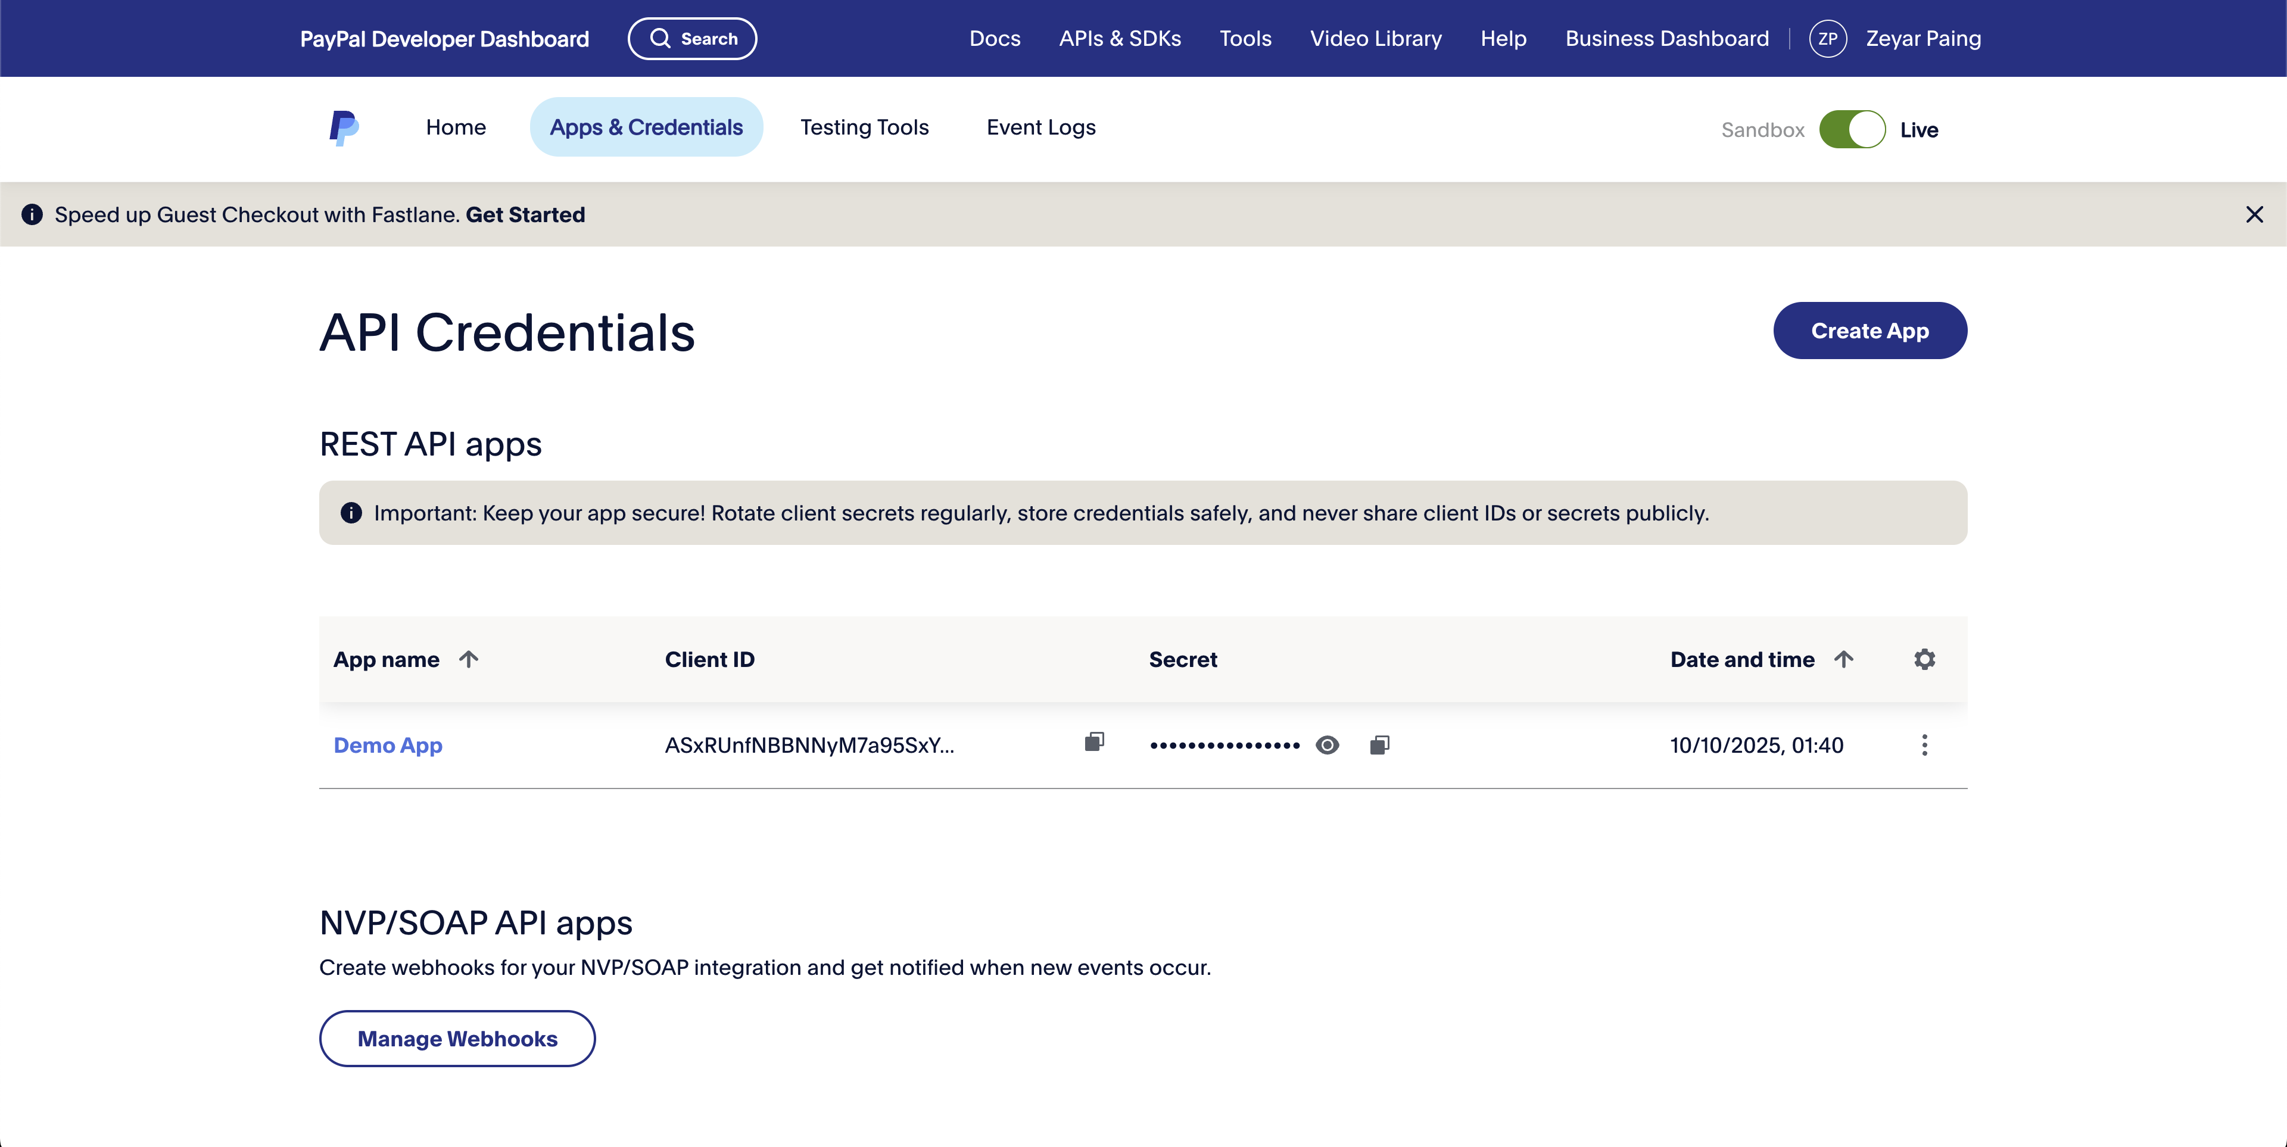2287x1147 pixels.
Task: Copy the Client ID to clipboard
Action: (x=1094, y=742)
